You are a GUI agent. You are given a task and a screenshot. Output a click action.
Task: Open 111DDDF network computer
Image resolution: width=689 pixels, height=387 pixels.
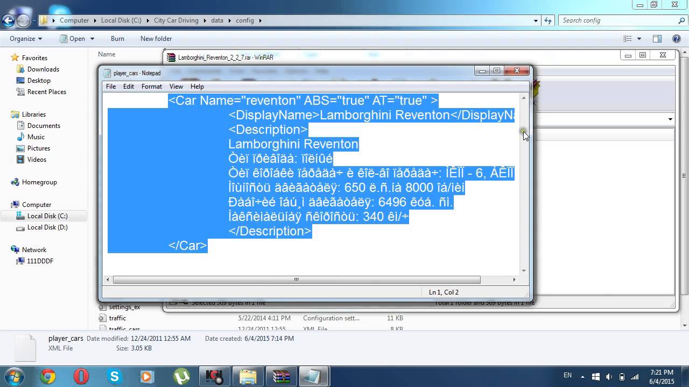[x=40, y=261]
